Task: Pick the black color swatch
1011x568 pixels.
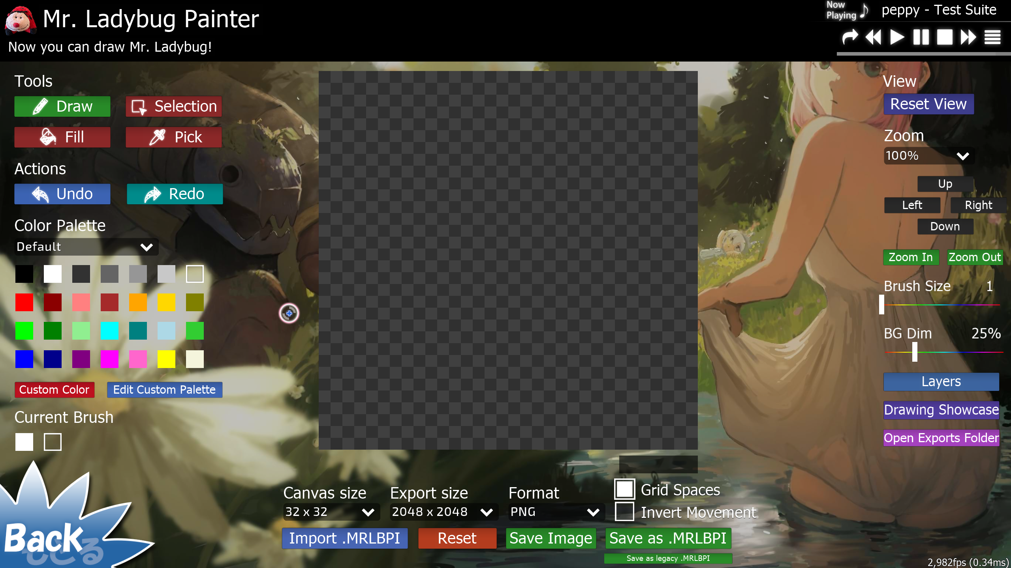Action: tap(24, 274)
